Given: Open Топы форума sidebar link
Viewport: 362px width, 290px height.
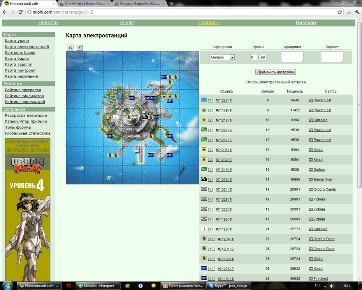Looking at the screenshot, I should 18,127.
